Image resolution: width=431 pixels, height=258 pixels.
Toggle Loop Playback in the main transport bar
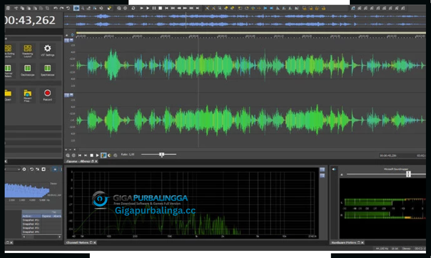(133, 8)
